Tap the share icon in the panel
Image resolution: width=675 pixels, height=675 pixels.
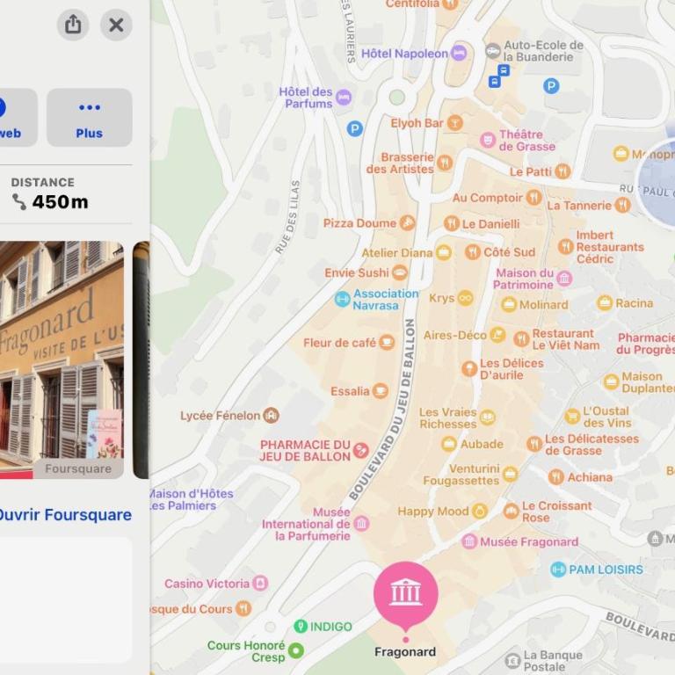[73, 25]
